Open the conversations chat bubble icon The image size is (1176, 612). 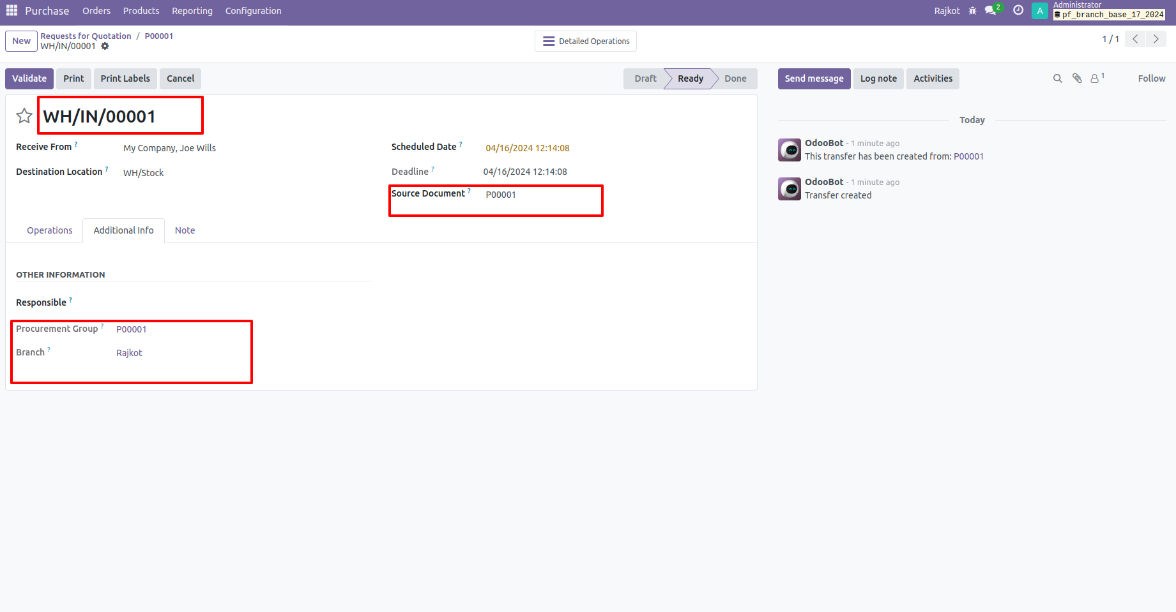991,11
